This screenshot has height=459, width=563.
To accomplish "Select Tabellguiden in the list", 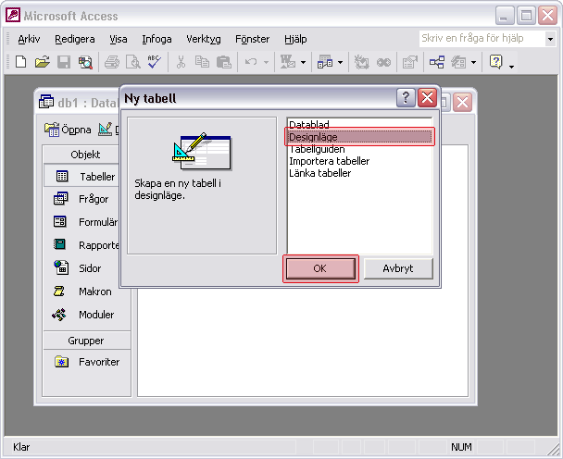I will pyautogui.click(x=319, y=149).
